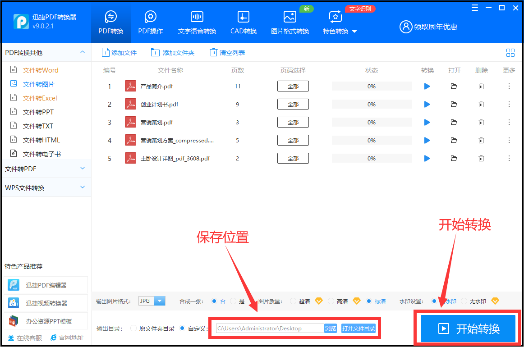Image resolution: width=524 pixels, height=347 pixels.
Task: Open folder icon for 主卧设计详图_pdf_3608.pdf
Action: point(454,158)
